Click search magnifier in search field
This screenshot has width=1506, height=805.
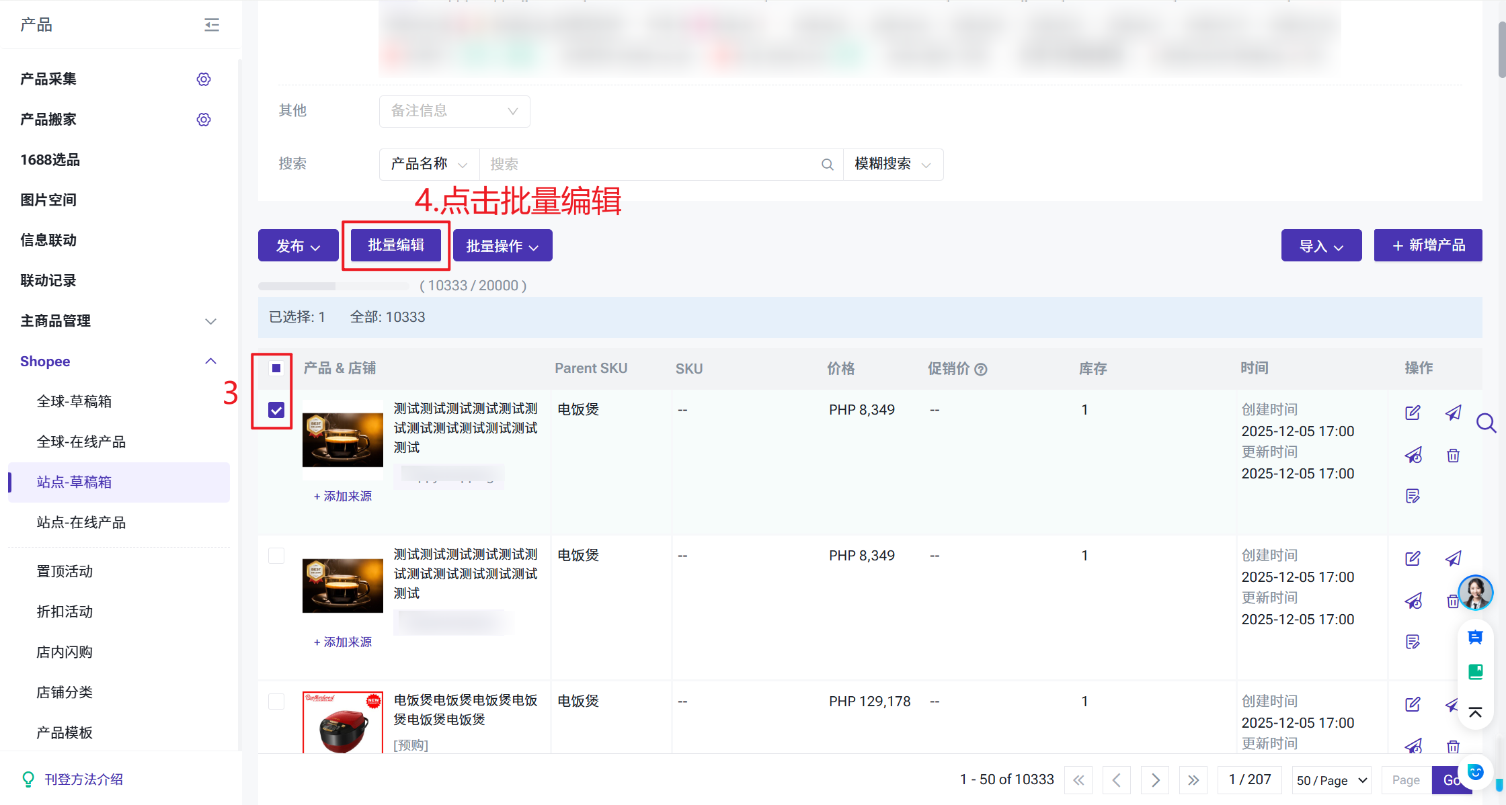[827, 165]
